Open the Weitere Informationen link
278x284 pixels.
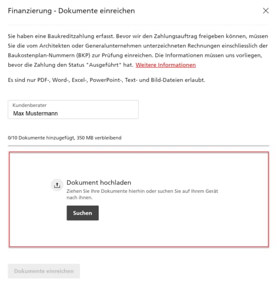point(165,65)
